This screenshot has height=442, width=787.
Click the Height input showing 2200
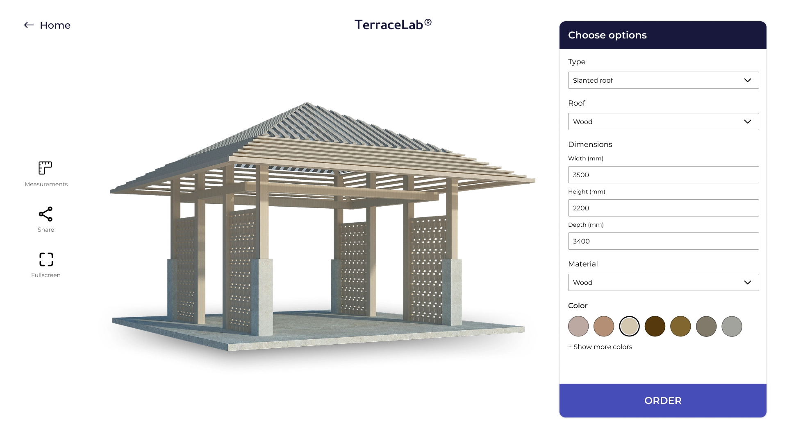(663, 208)
